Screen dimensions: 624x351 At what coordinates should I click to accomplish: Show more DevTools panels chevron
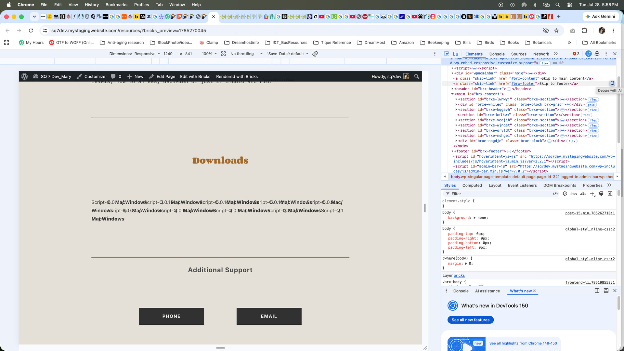pyautogui.click(x=556, y=54)
